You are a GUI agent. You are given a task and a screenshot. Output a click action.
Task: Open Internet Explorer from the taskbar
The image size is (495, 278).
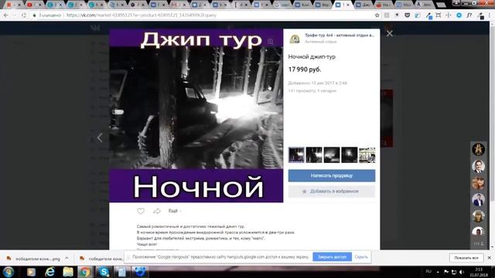(49, 272)
